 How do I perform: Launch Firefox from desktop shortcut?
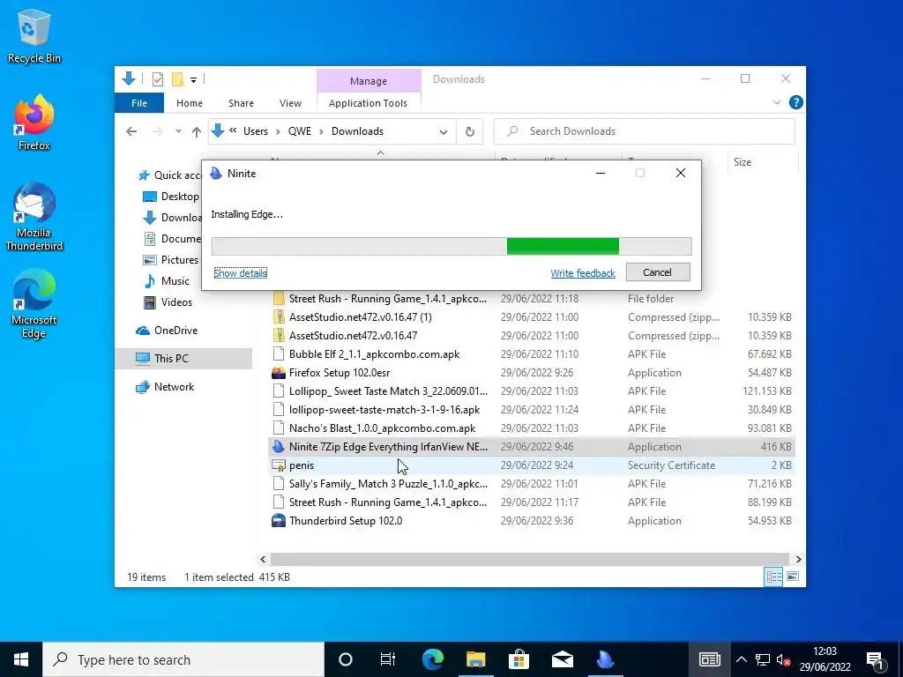point(34,123)
